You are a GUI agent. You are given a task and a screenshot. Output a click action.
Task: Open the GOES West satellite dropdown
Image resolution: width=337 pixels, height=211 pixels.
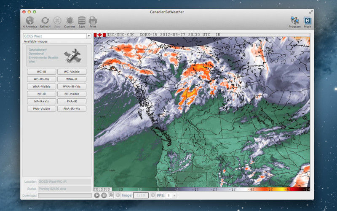[x=89, y=36]
